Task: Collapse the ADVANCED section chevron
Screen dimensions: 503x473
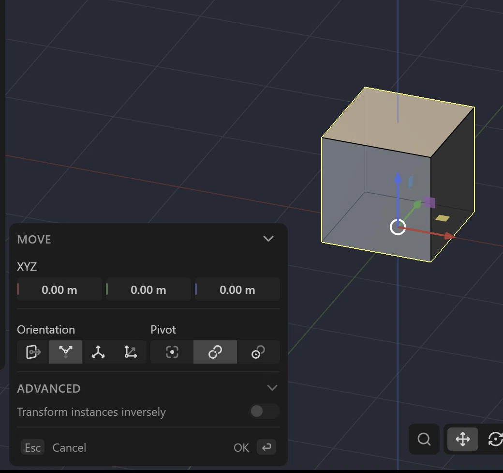Action: click(272, 388)
